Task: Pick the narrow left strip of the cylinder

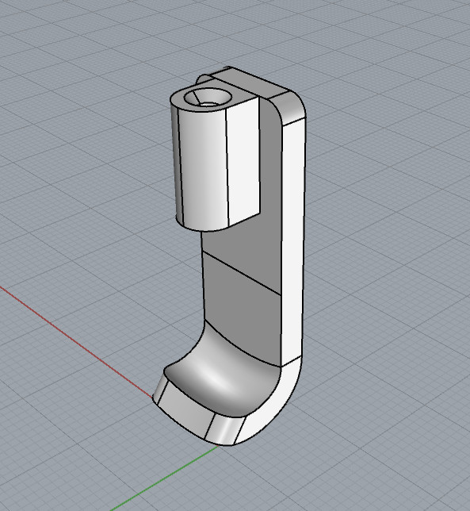Action: (x=176, y=163)
